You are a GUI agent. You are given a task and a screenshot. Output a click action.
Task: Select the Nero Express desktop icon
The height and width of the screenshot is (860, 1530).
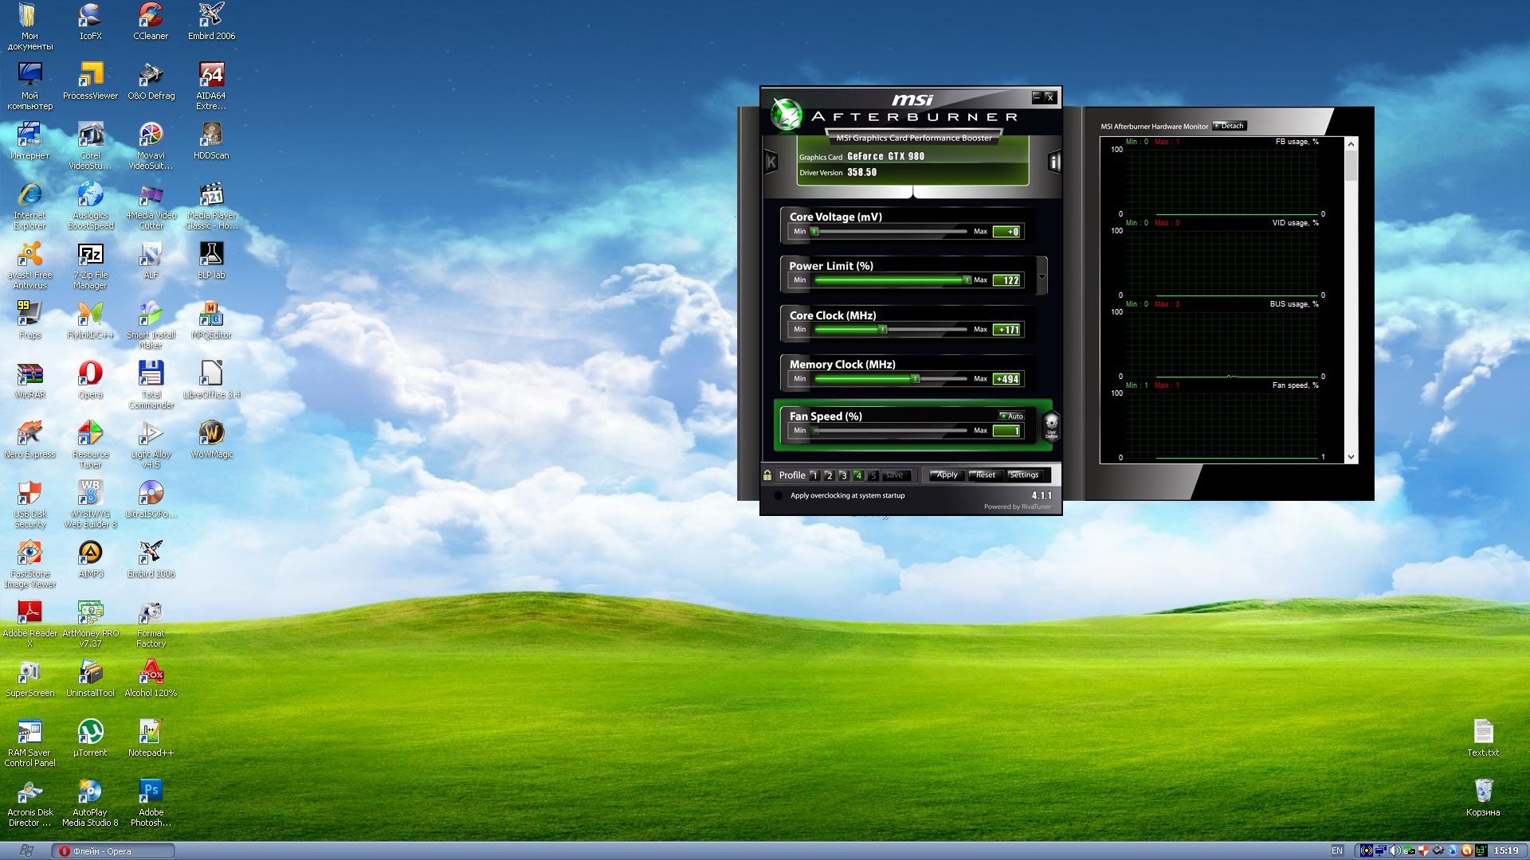[x=29, y=440]
